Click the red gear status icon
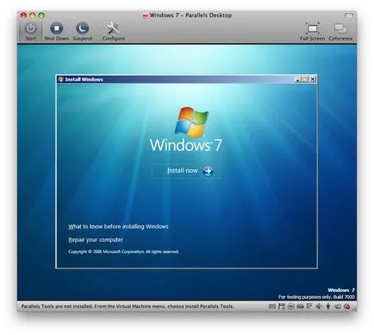The image size is (374, 335). coord(347,307)
